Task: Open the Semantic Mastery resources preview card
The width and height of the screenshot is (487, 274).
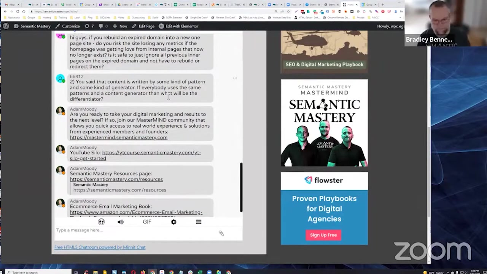Action: 119,187
